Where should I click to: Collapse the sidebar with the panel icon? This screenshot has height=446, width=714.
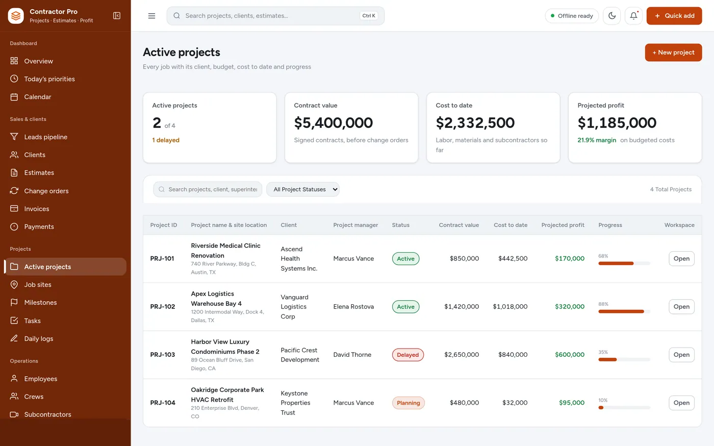(117, 16)
